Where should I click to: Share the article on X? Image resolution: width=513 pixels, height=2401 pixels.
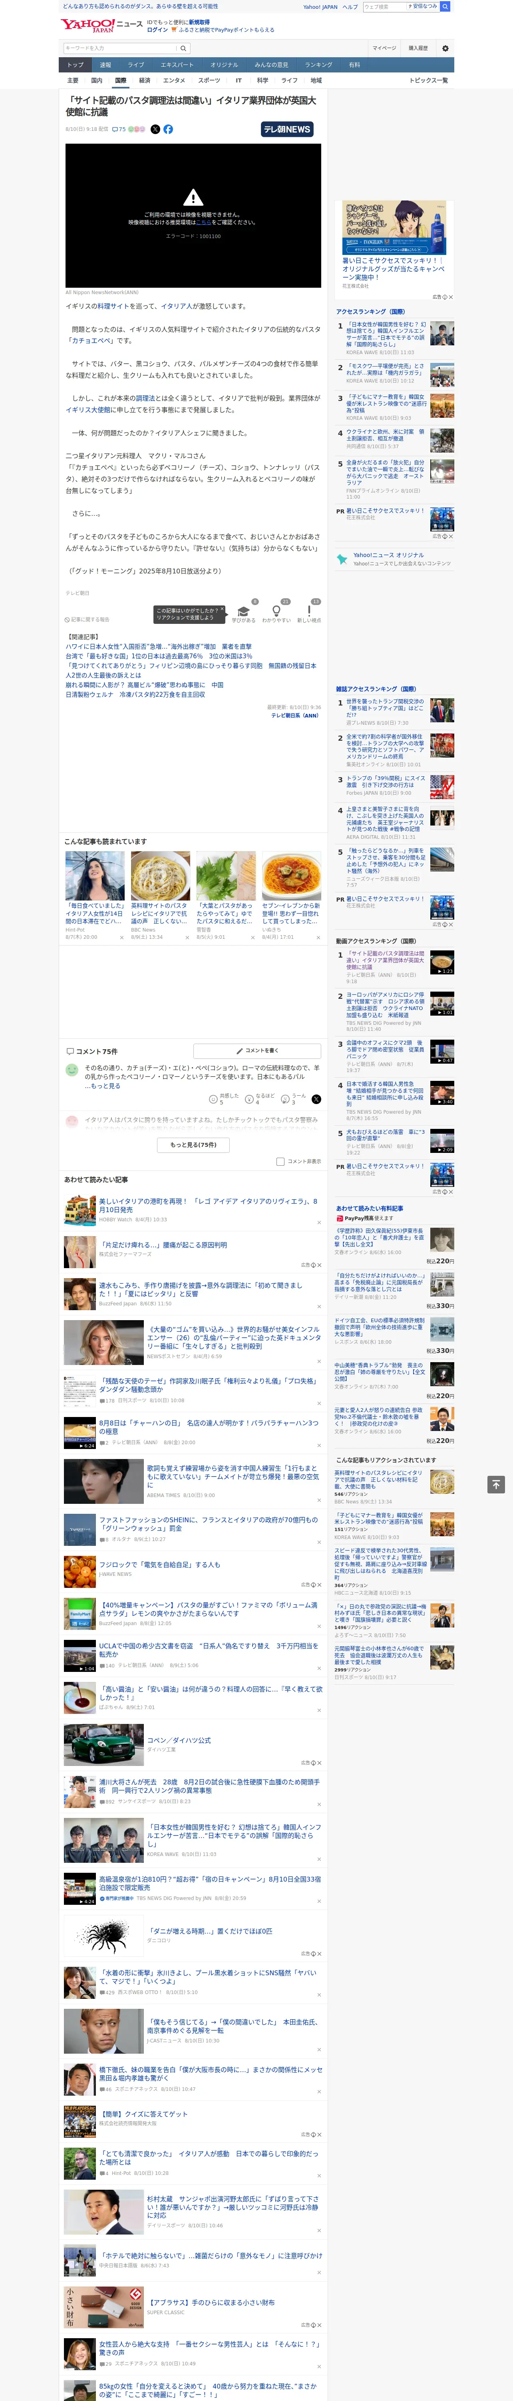click(155, 130)
